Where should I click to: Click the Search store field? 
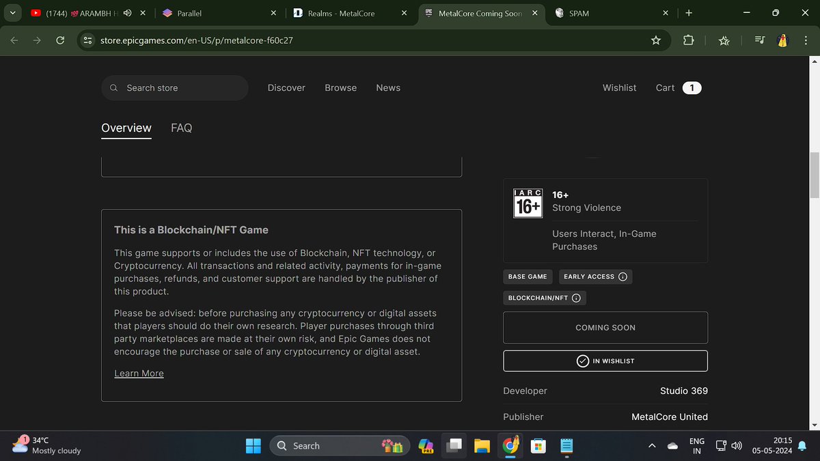coord(175,88)
